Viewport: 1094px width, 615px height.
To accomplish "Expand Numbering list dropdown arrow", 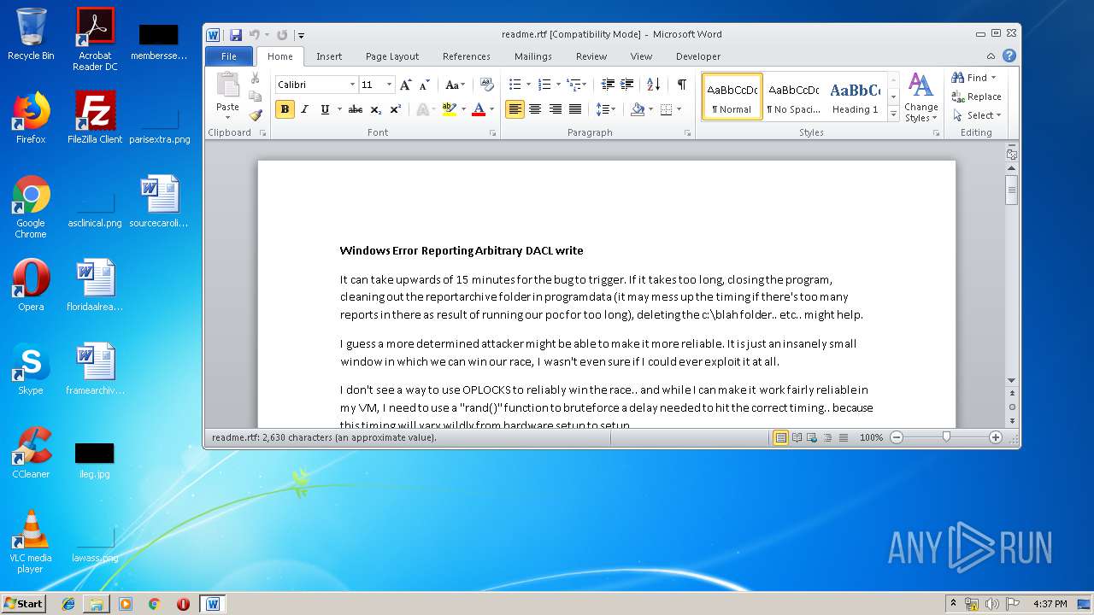I will point(558,85).
